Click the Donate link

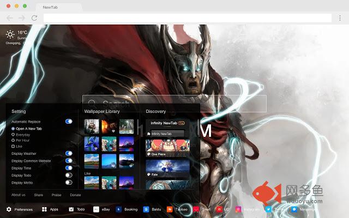[75, 195]
